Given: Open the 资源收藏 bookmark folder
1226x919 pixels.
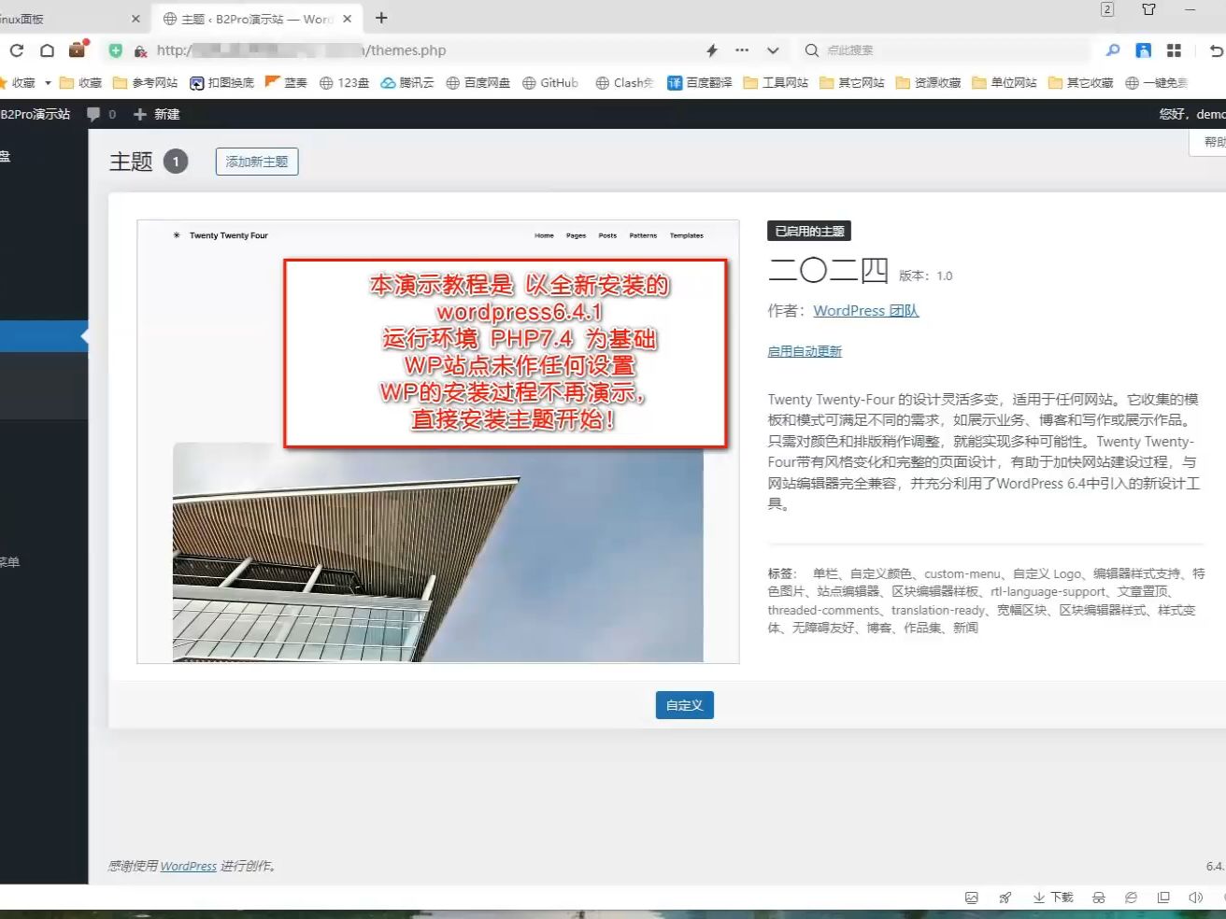Looking at the screenshot, I should [928, 82].
